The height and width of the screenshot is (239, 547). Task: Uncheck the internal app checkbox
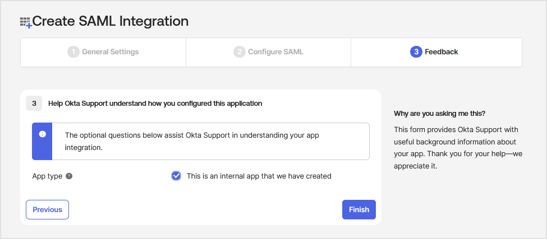(x=176, y=176)
